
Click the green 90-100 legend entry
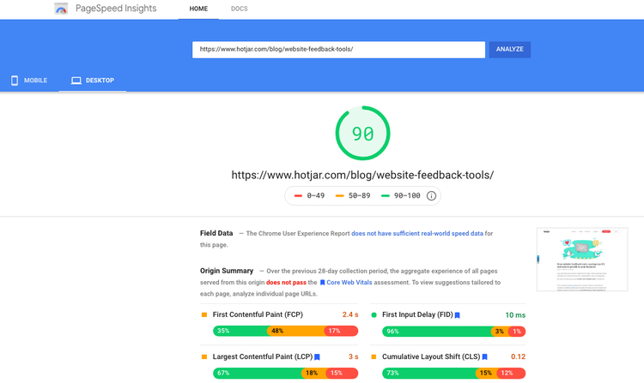click(401, 196)
